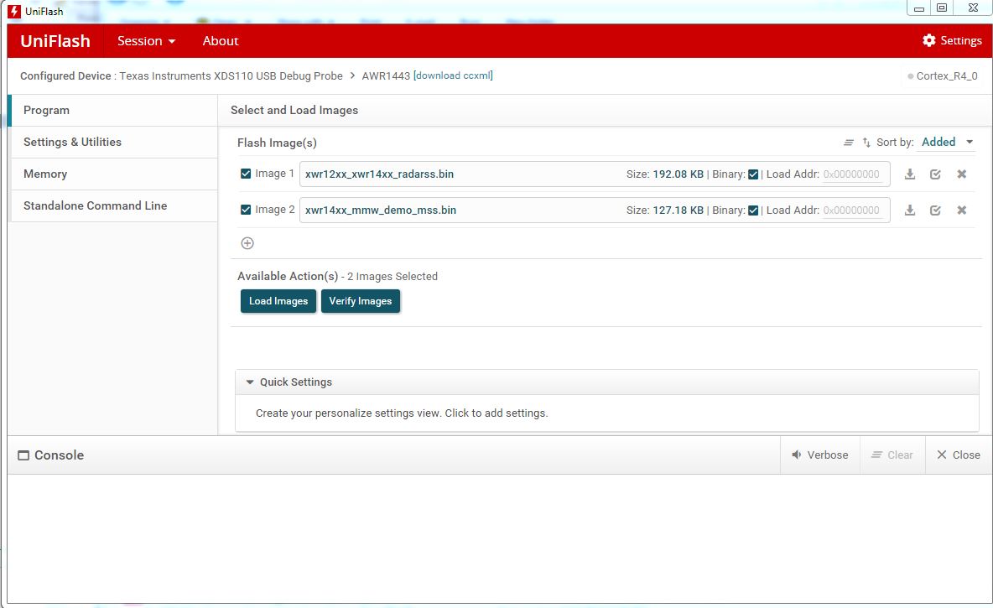Click the UniFlash lightning logo in title bar
Screen dimensions: 993x608
14,12
